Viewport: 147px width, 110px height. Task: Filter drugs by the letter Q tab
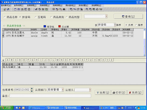pos(74,60)
